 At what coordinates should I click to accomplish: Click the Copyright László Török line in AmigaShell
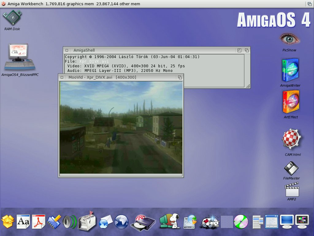[x=132, y=57]
